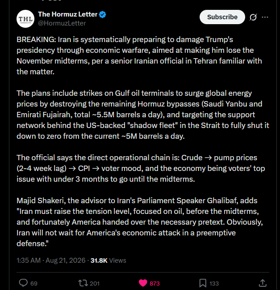The image size is (280, 290).
Task: Click the 69 replies count
Action: click(x=34, y=284)
